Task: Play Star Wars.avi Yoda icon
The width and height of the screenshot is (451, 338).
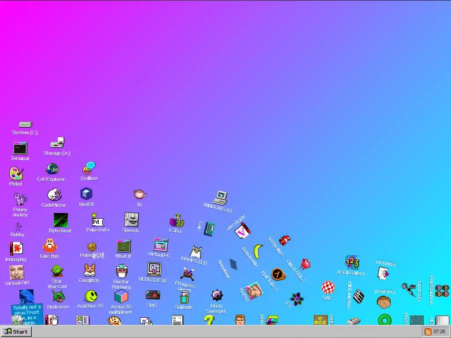Action: (57, 271)
